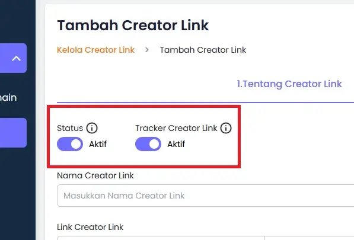Go back to Kelola Creator Link breadcrumb

95,50
